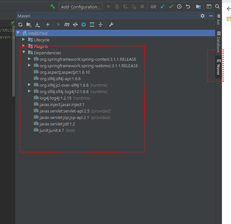
Task: Toggle Skip Tests mode
Action: pyautogui.click(x=75, y=25)
